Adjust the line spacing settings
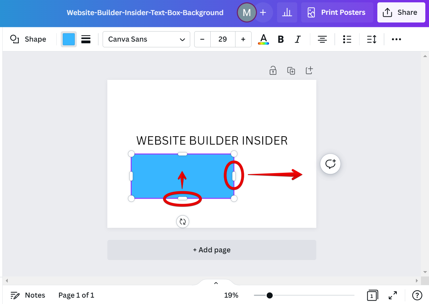 point(371,39)
